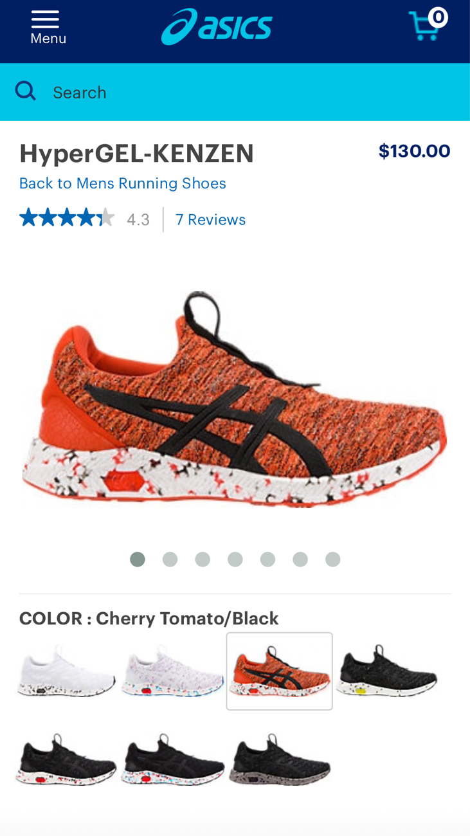The width and height of the screenshot is (470, 836).
Task: Select the second image carousel dot
Action: pos(170,559)
